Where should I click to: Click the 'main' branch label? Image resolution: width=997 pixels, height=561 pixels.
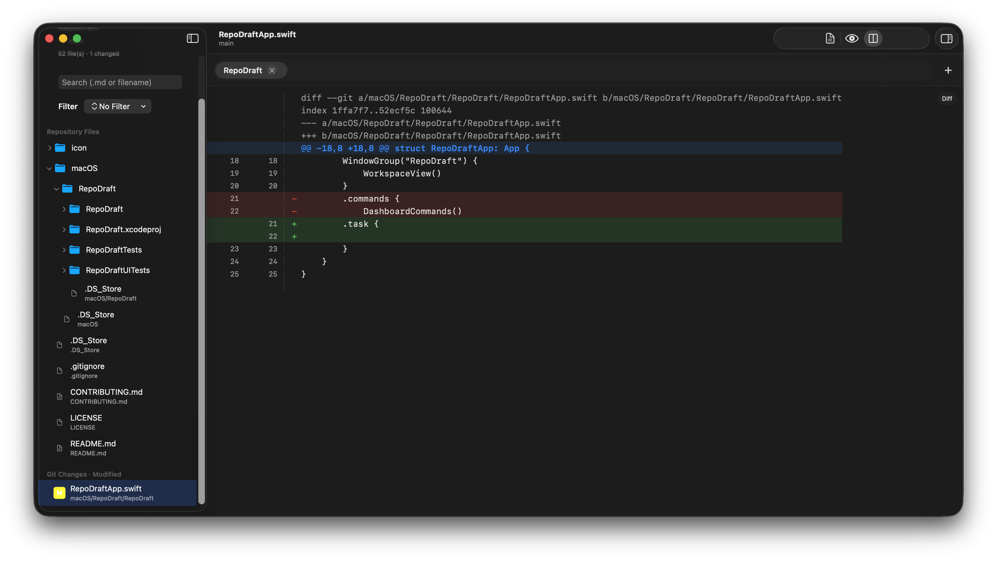226,44
